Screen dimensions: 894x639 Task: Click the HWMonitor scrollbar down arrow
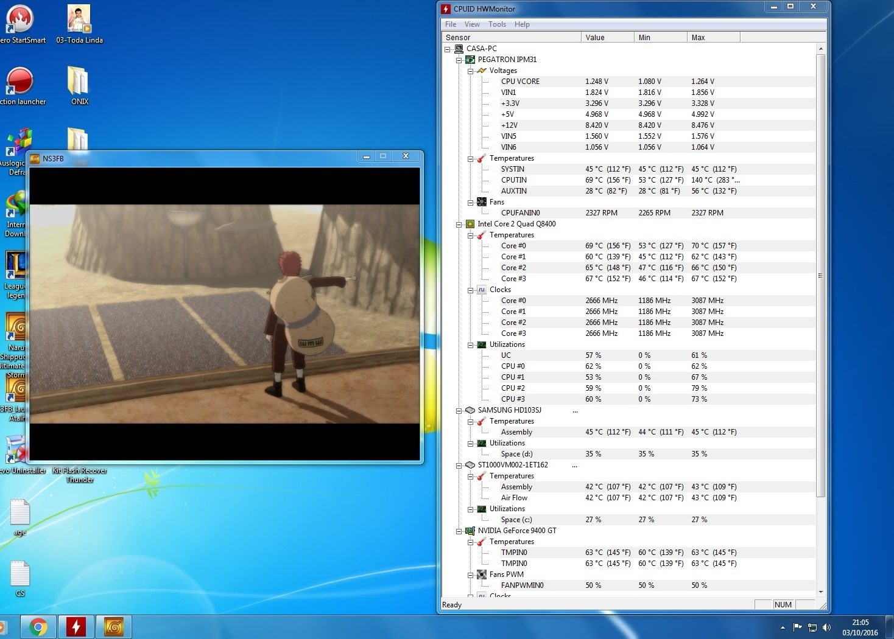click(821, 592)
